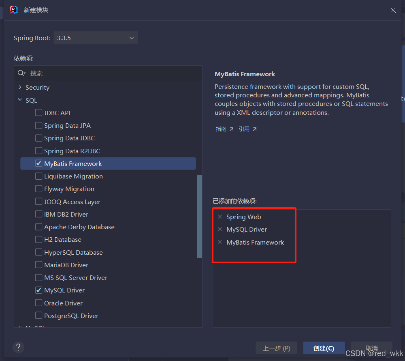Click MySQL Driver in added dependencies

[247, 230]
